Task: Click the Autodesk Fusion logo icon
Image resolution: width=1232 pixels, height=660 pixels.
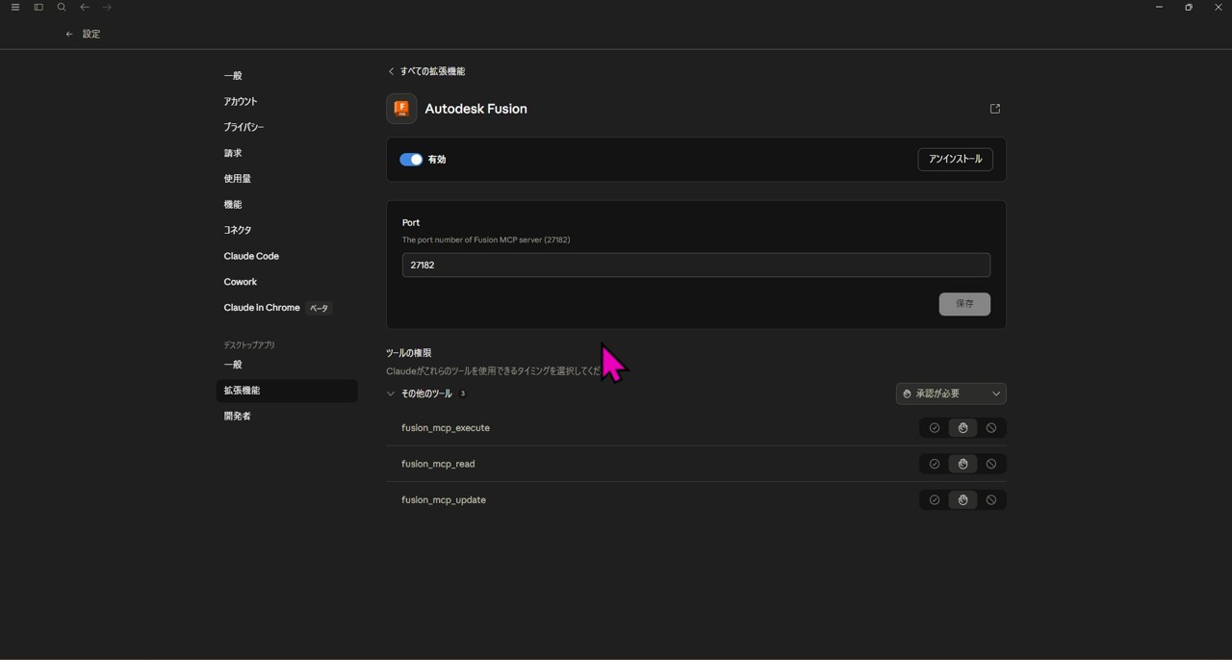Action: tap(401, 109)
